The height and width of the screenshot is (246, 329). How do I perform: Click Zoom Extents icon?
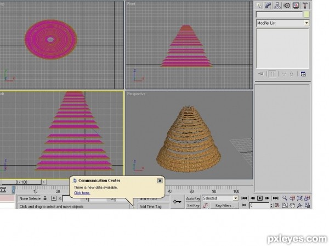coord(300,198)
